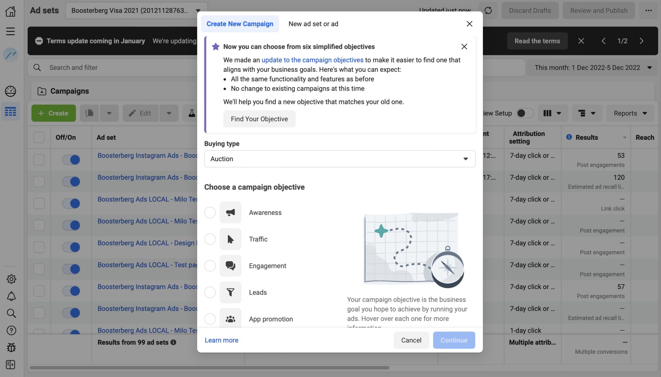Image resolution: width=661 pixels, height=377 pixels.
Task: Click the report bug icon
Action: pyautogui.click(x=11, y=347)
